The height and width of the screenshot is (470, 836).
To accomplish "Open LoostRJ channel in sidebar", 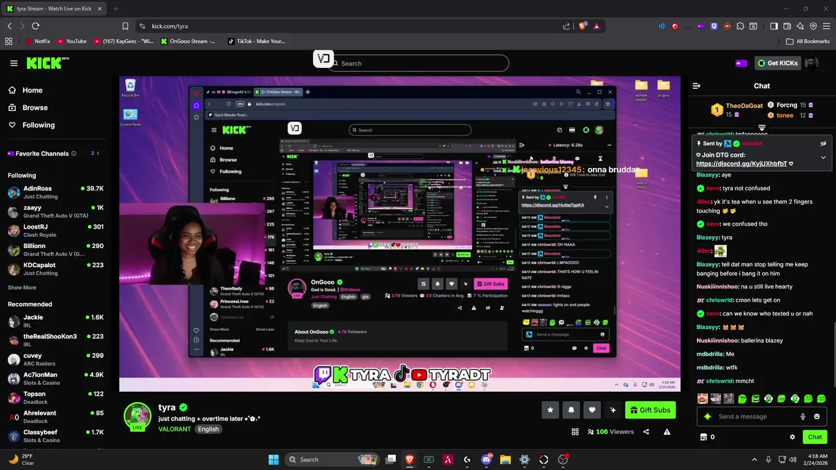I will 56,230.
